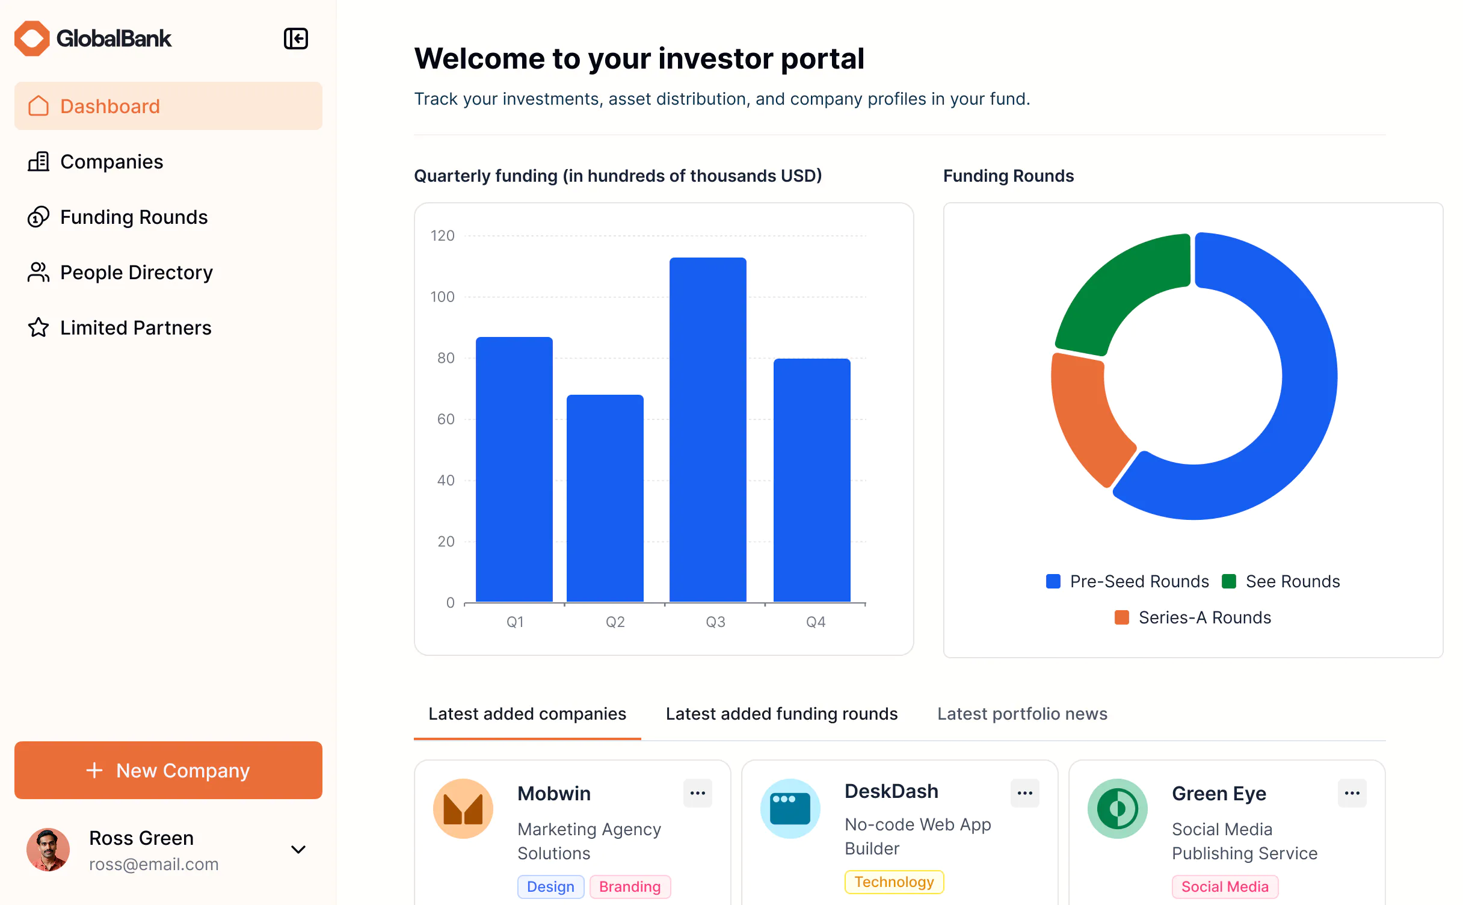
Task: Click the New Company button
Action: (168, 770)
